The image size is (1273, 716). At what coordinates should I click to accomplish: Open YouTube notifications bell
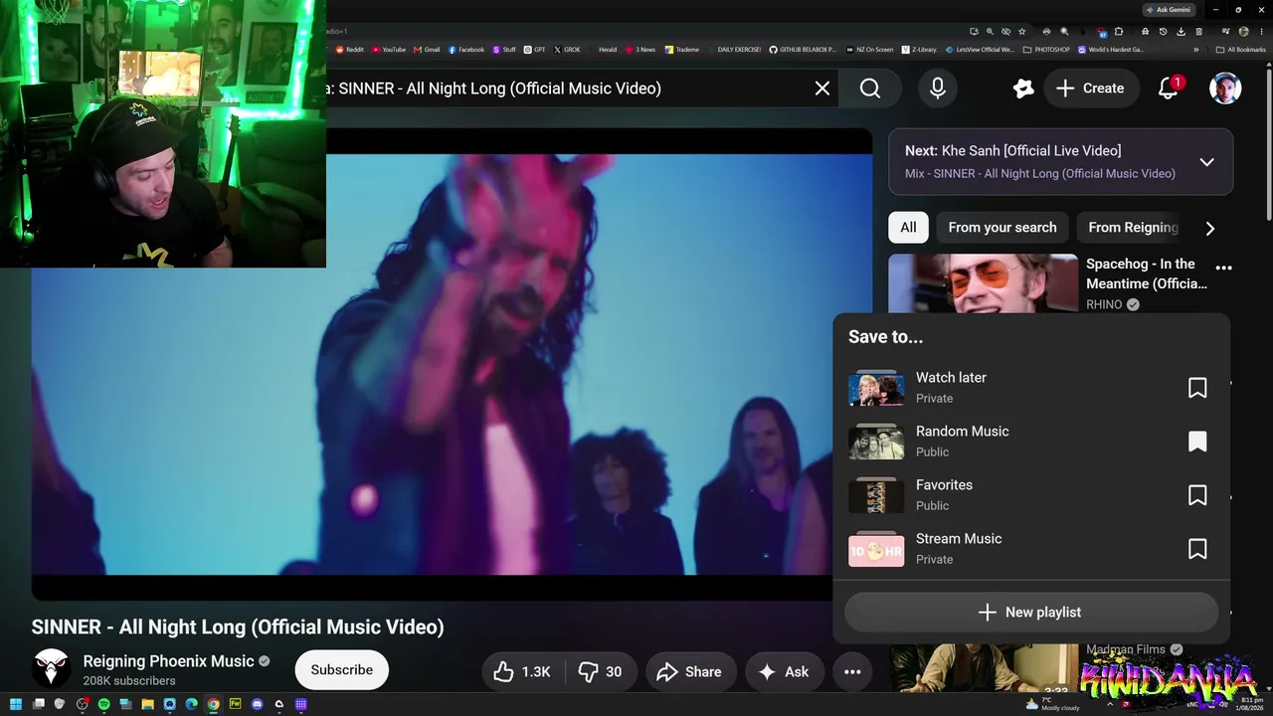[1169, 89]
